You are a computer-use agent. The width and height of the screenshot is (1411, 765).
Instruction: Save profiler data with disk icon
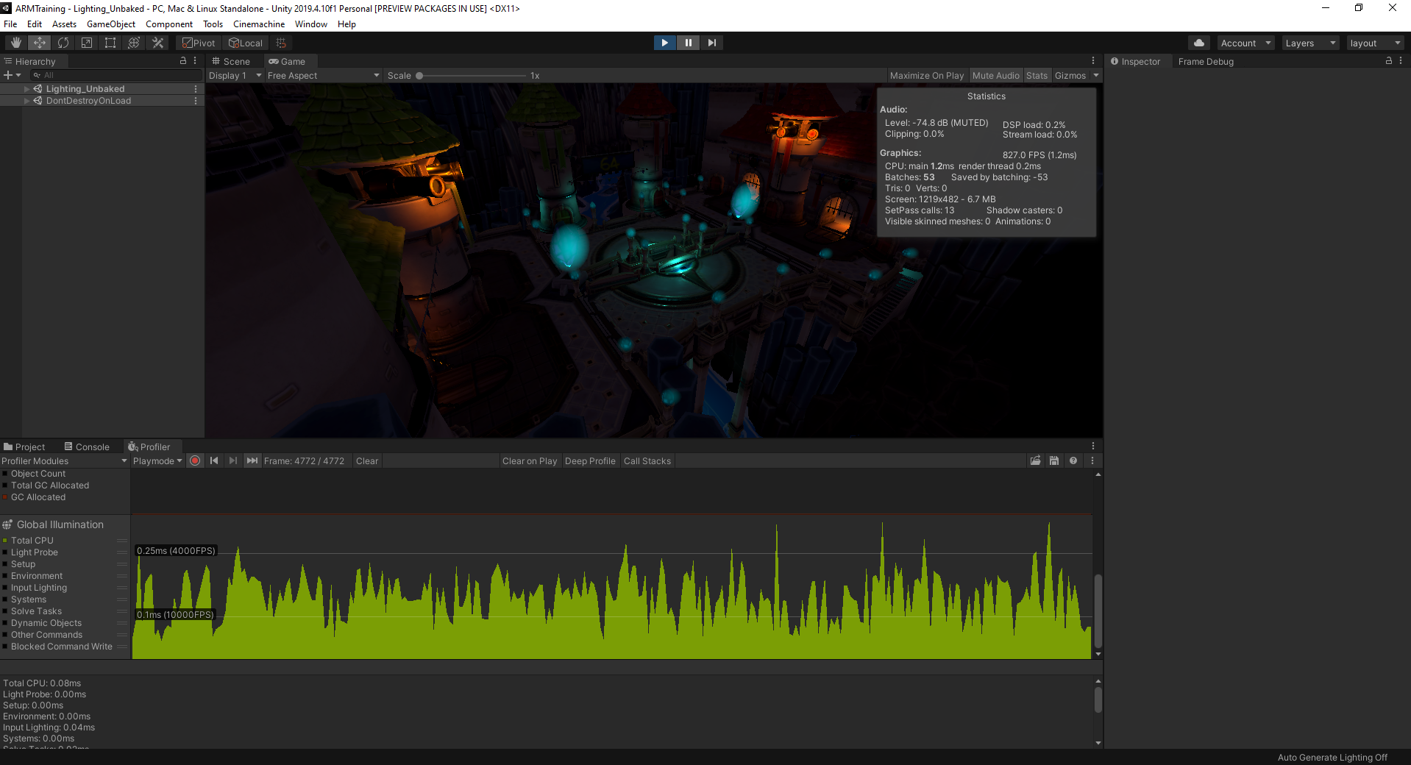click(1054, 461)
